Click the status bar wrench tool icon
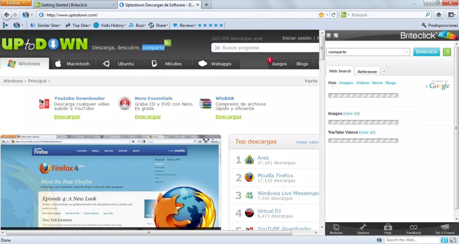459x244 pixels. (453, 240)
